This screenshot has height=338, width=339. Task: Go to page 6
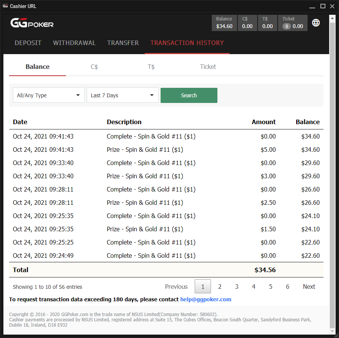point(287,287)
